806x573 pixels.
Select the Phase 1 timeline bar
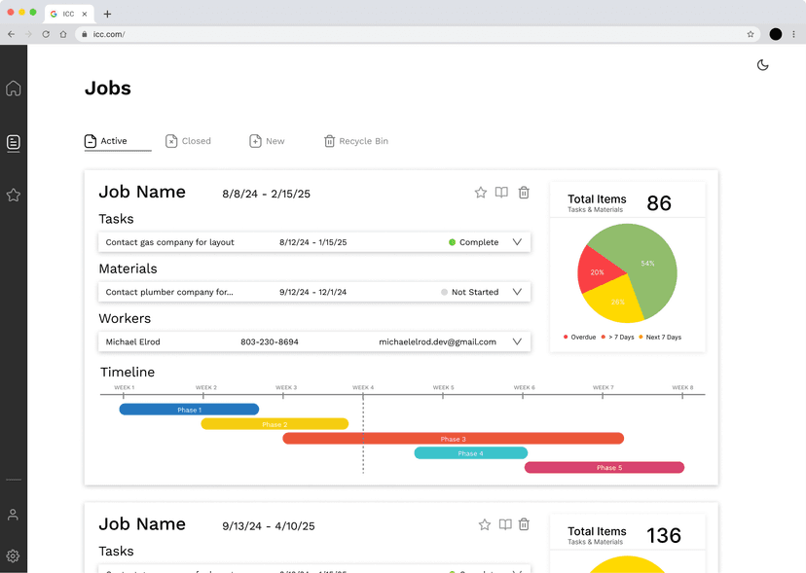[x=189, y=410]
